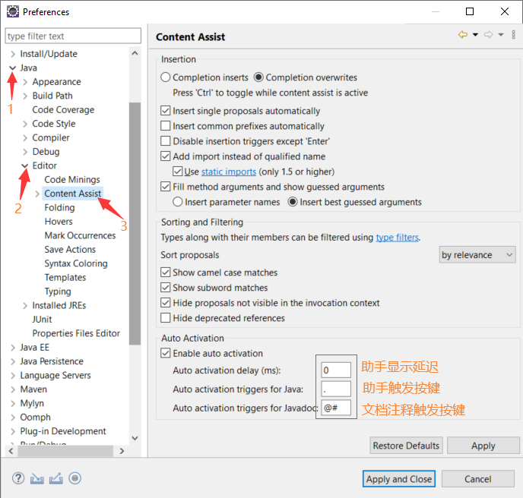Image resolution: width=523 pixels, height=498 pixels.
Task: Expand the Maven node
Action: click(13, 389)
